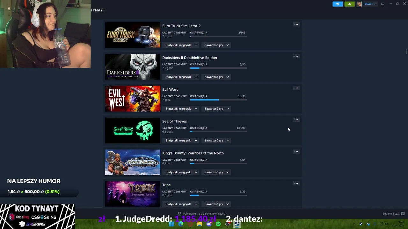Image resolution: width=408 pixels, height=229 pixels.
Task: Open the Sea of Thieves title link
Action: tap(174, 121)
